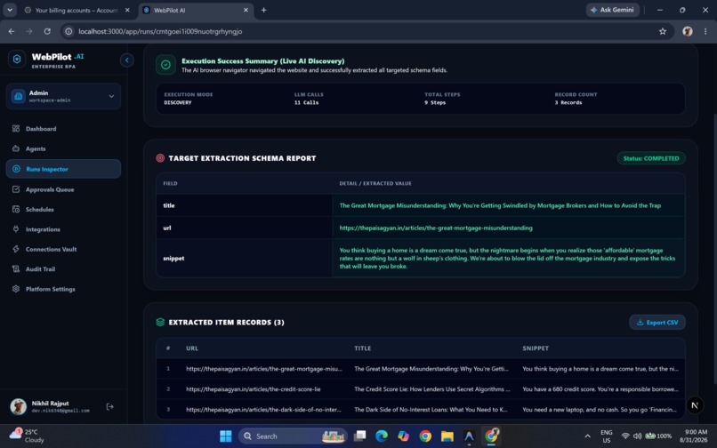Click the WebPilot logo icon
The width and height of the screenshot is (717, 448).
click(17, 59)
